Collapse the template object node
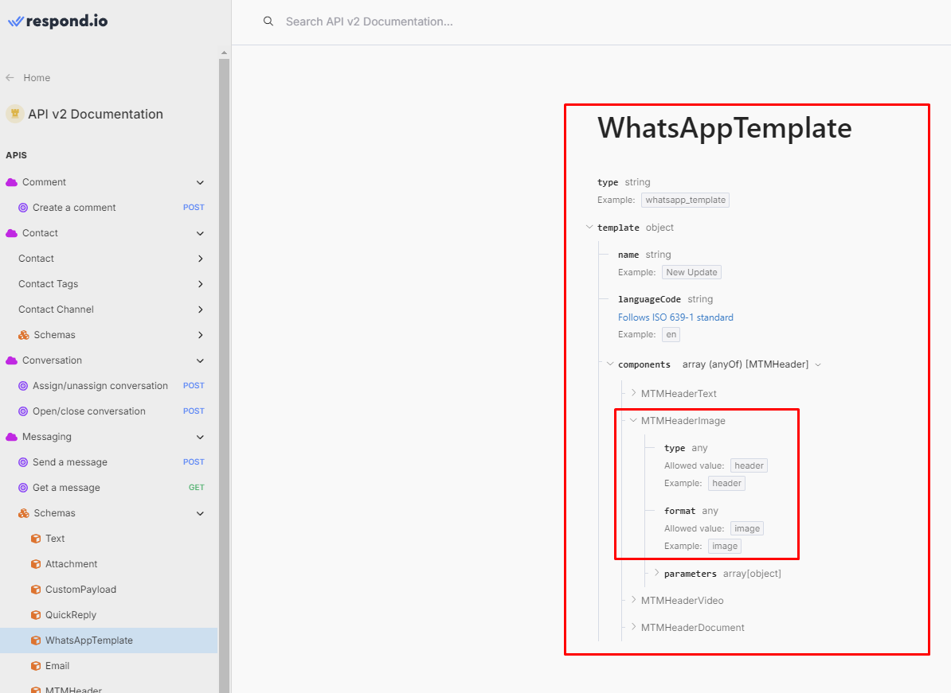This screenshot has width=951, height=693. click(x=589, y=228)
